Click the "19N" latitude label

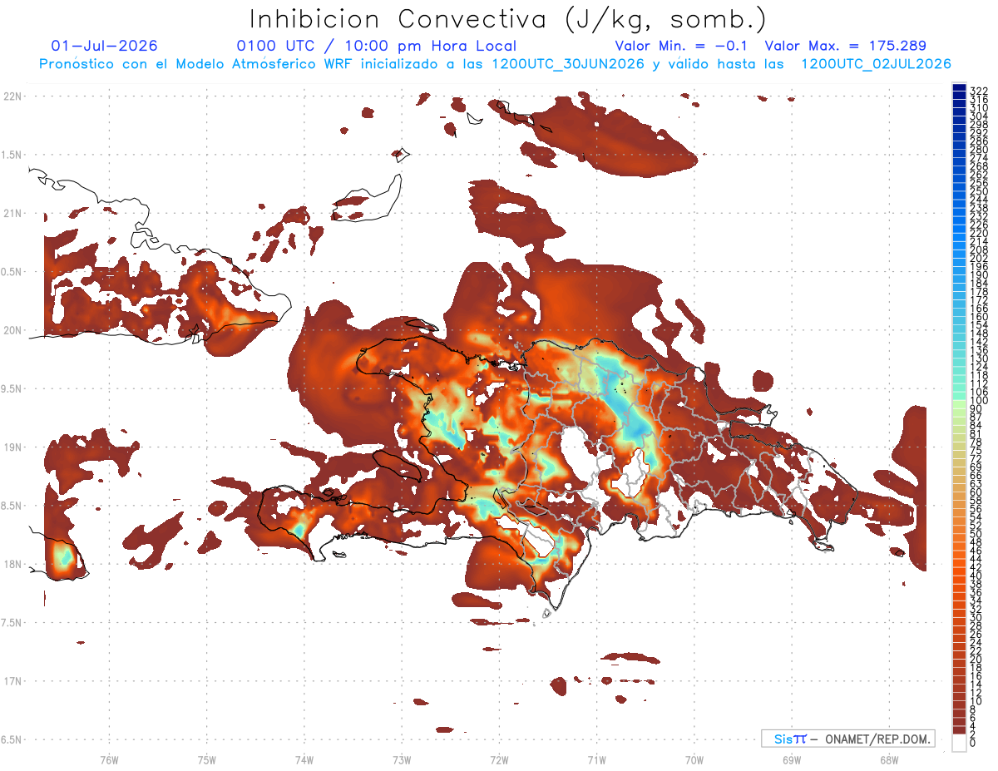pos(12,447)
